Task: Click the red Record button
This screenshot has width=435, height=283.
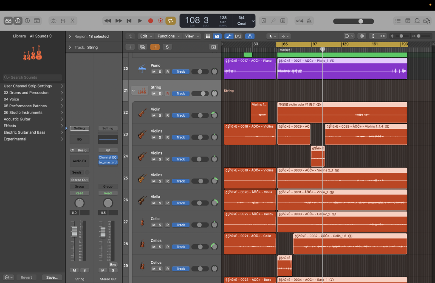Action: (x=151, y=21)
